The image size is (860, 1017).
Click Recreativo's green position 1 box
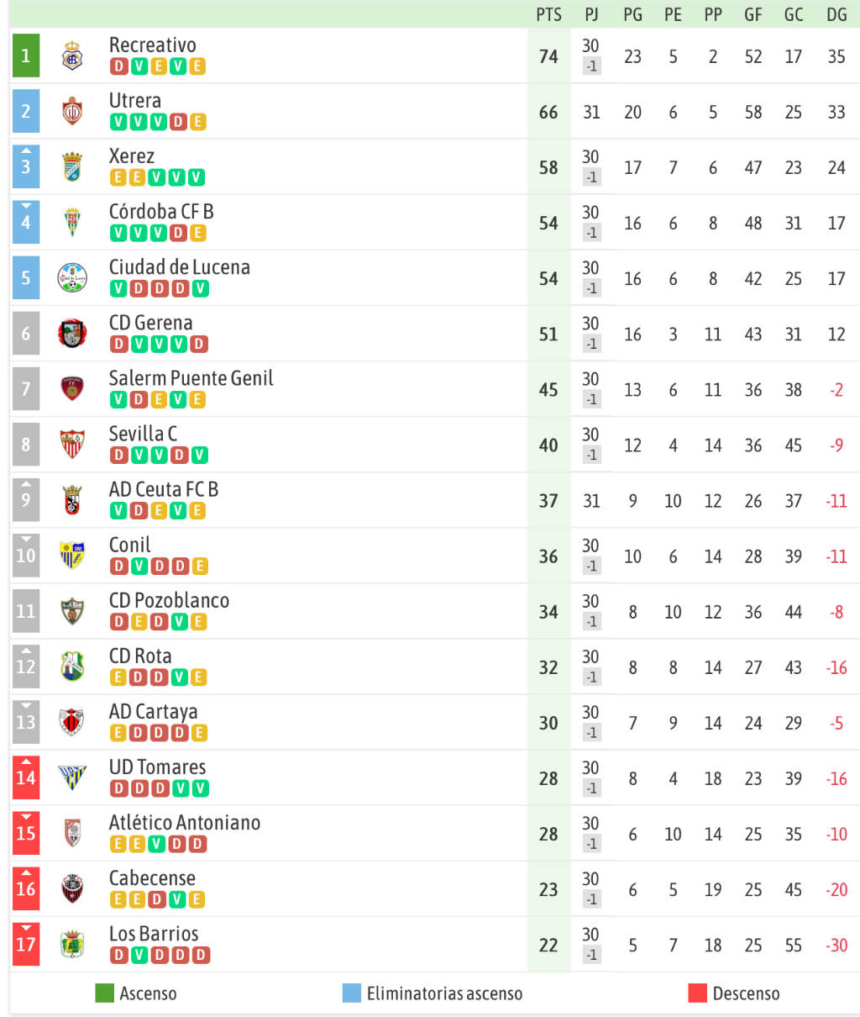(x=26, y=55)
